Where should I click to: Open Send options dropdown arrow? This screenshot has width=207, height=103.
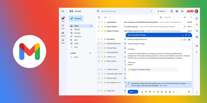137,92
